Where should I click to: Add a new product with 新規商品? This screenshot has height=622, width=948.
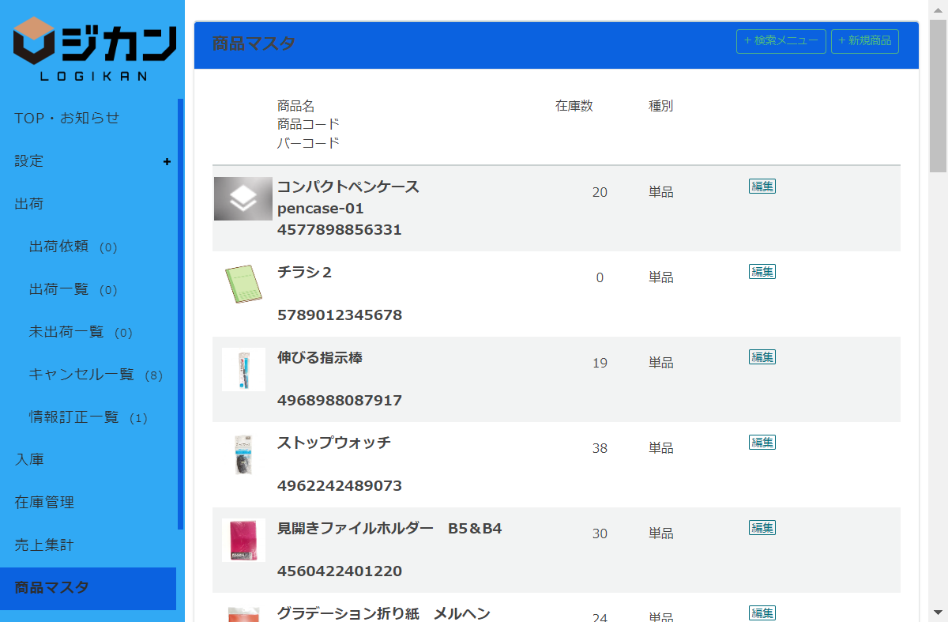coord(864,41)
